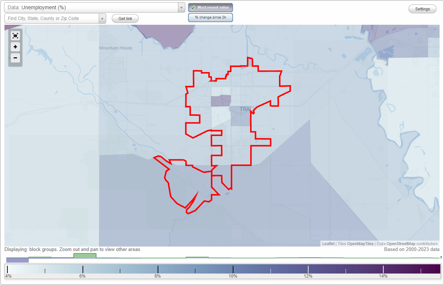Click inside the city search field

tap(52, 18)
